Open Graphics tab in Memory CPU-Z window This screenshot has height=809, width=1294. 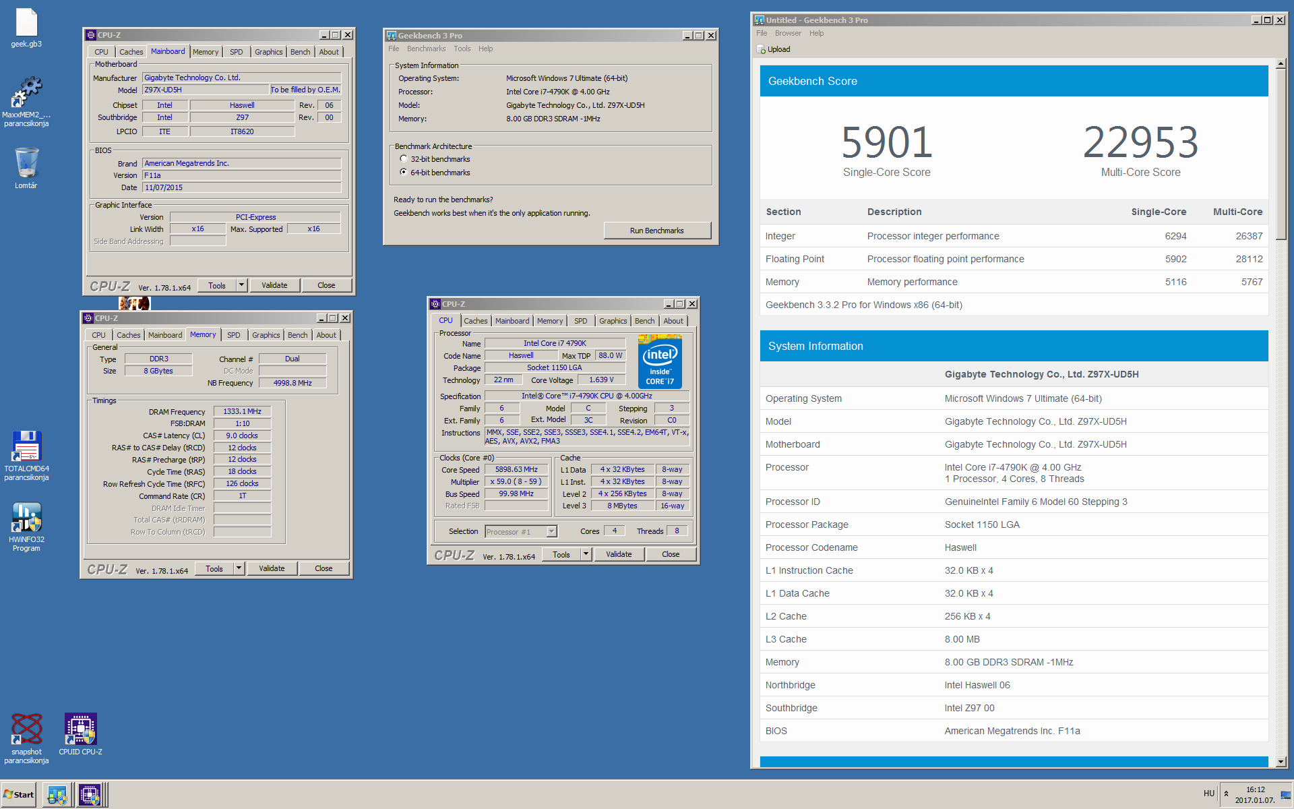(x=266, y=335)
